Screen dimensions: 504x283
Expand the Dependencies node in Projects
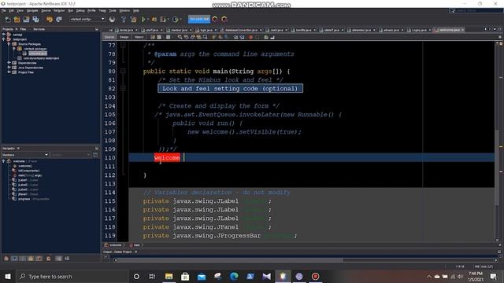(x=9, y=63)
